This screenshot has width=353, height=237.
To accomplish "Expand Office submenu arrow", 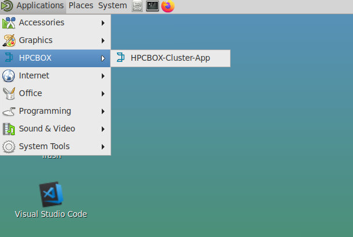I will point(103,94).
